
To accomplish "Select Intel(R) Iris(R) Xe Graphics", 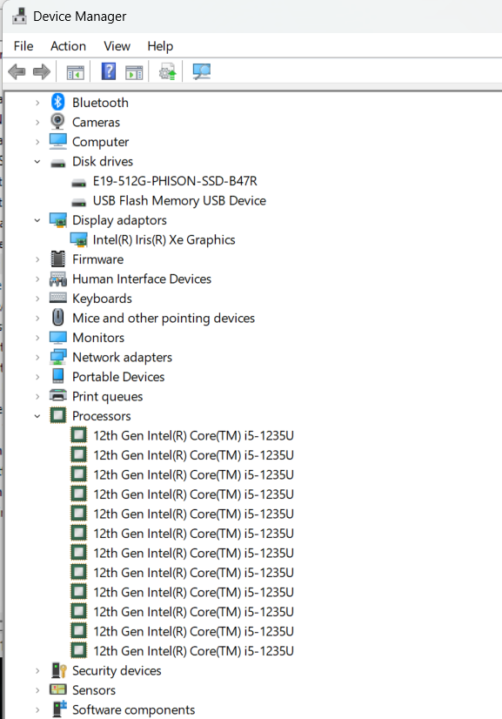I will click(164, 240).
